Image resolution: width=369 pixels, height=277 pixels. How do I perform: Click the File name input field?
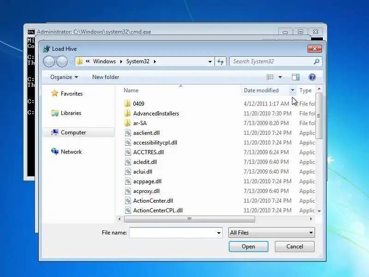coord(176,233)
